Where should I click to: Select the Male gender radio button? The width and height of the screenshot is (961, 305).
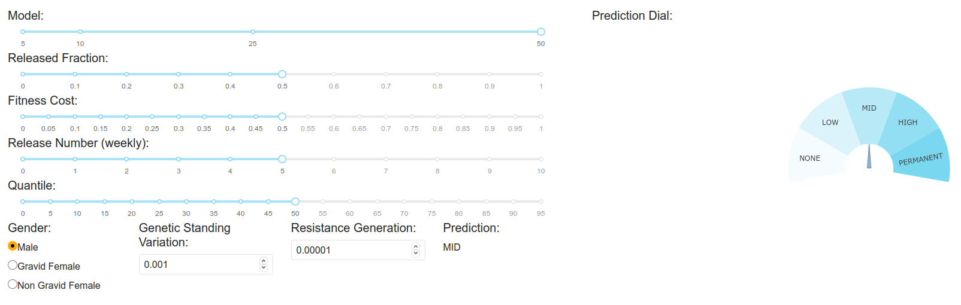point(13,246)
